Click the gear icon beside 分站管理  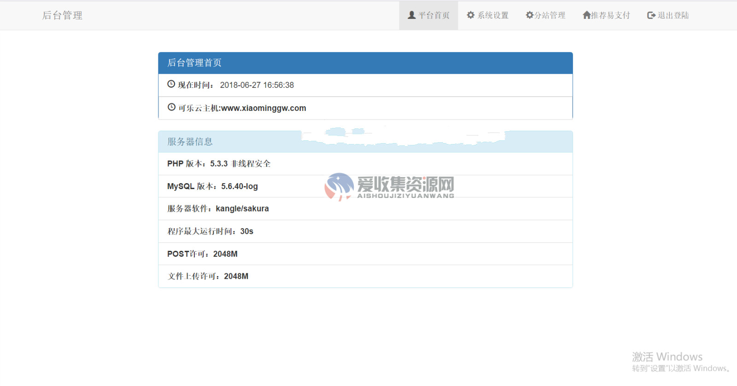(x=530, y=15)
